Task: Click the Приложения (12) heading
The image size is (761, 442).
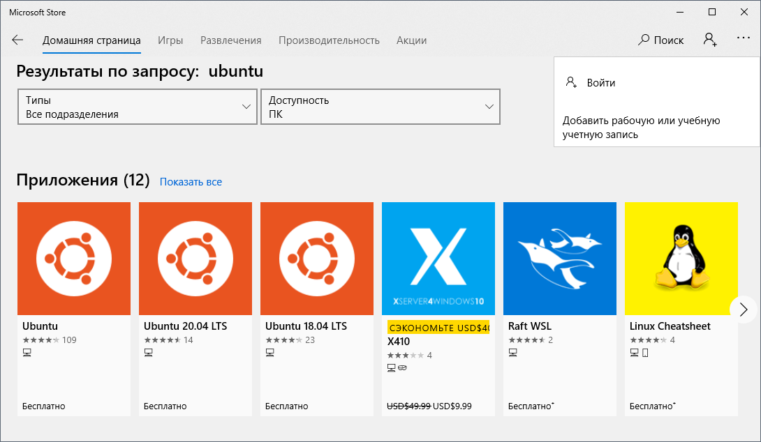Action: point(83,180)
